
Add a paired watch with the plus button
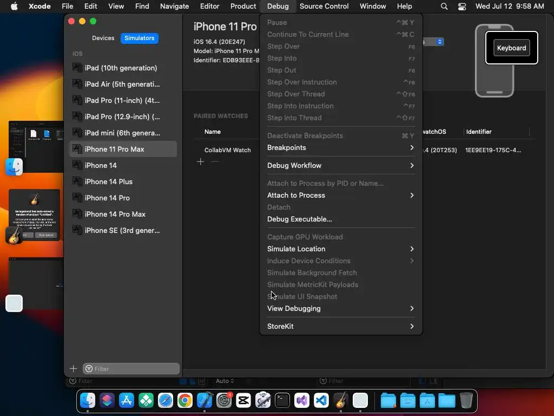point(200,162)
